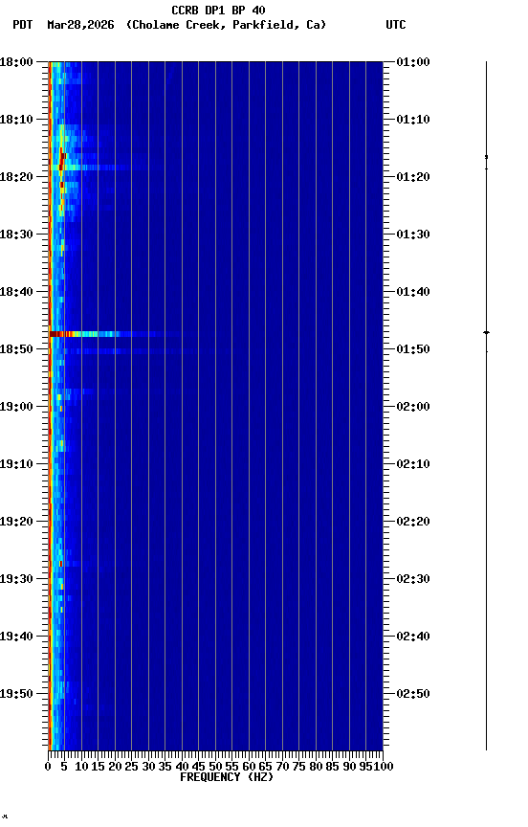Click the "02:40" UTC time label

413,637
